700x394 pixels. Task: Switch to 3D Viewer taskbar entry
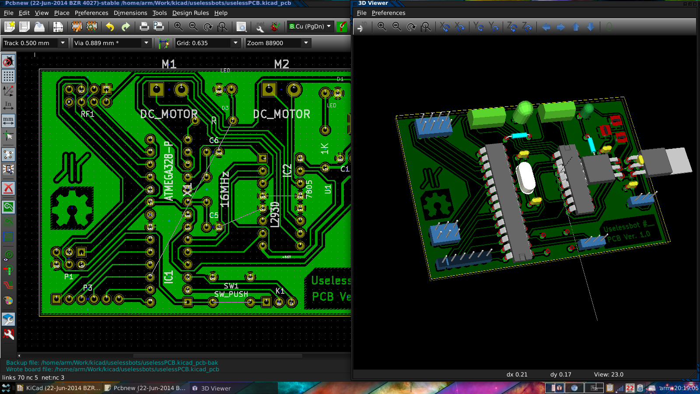point(234,388)
